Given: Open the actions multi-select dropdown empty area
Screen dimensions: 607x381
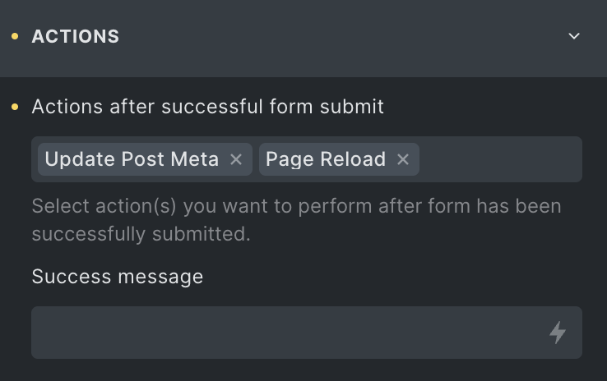Looking at the screenshot, I should coord(500,159).
